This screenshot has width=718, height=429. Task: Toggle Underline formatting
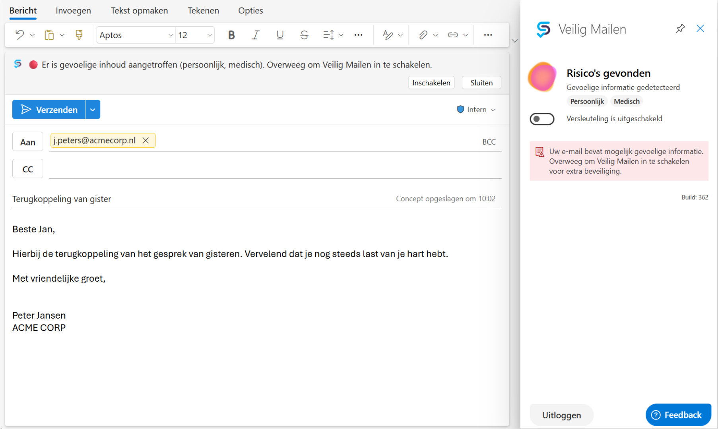[x=280, y=35]
